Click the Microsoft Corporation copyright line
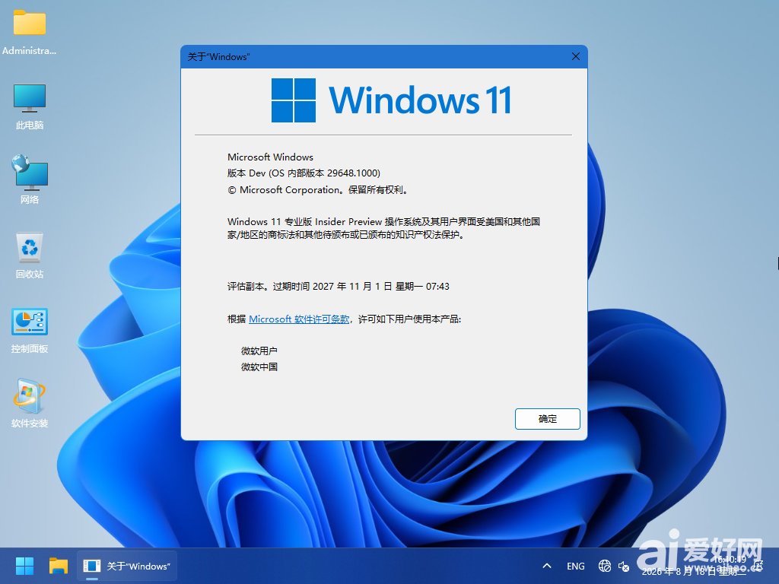779x584 pixels. (x=319, y=189)
